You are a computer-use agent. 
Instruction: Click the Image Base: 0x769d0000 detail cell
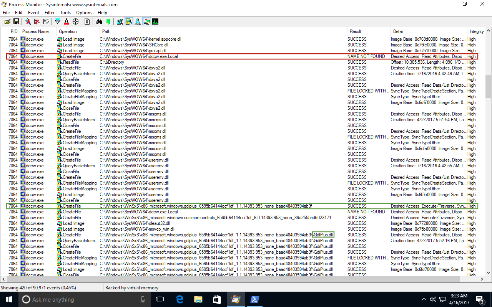click(428, 39)
